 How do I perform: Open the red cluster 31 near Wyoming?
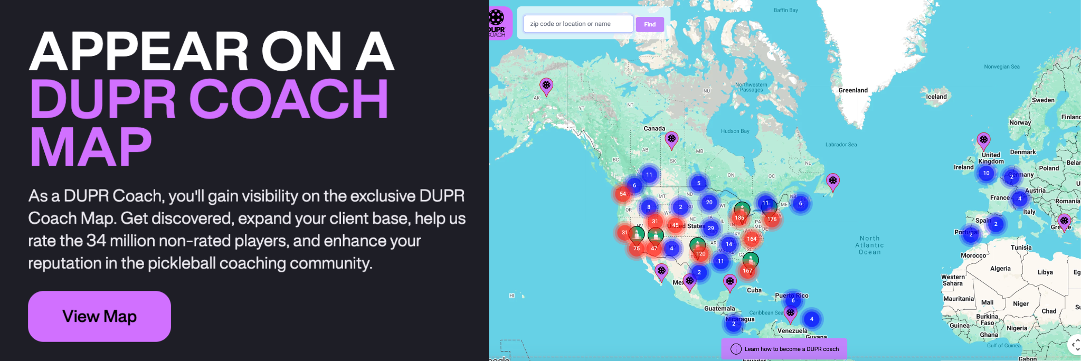click(655, 221)
